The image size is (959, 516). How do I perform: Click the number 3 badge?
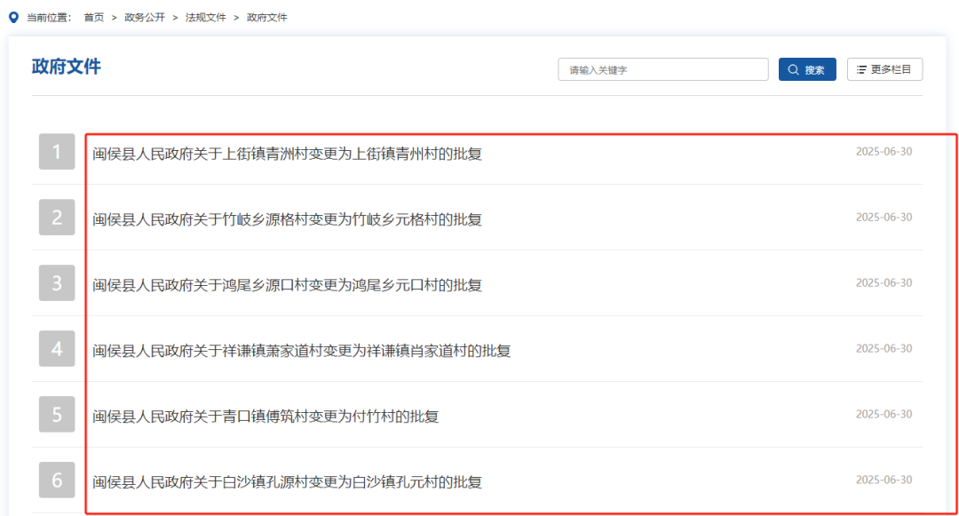click(x=57, y=283)
